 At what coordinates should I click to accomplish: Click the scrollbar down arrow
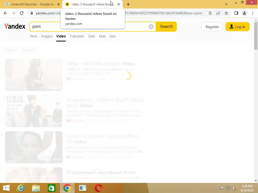256,181
